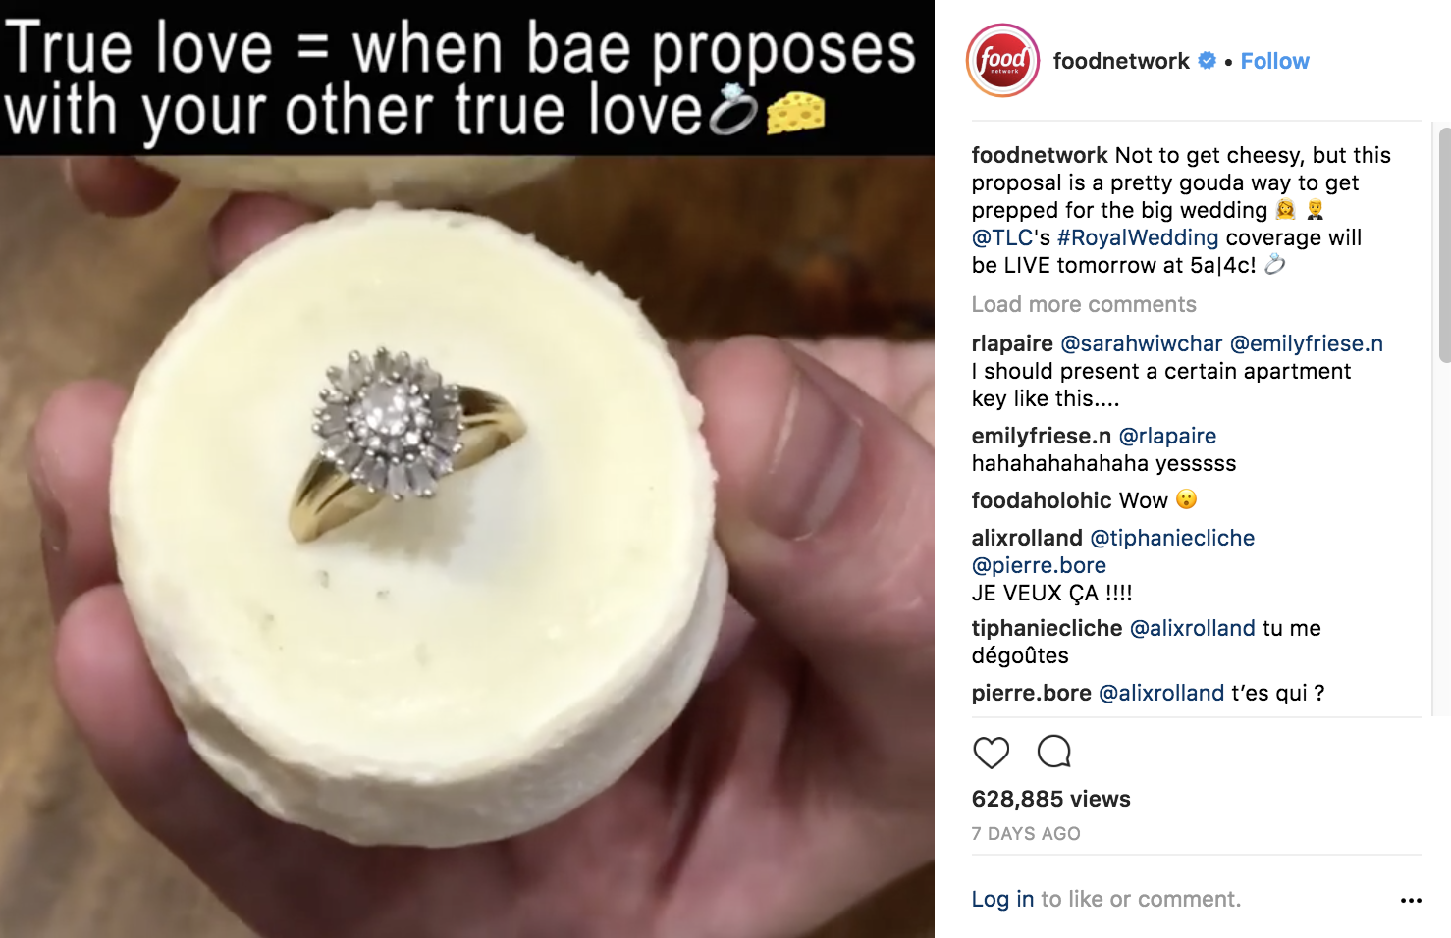Click the blue verified badge
1451x938 pixels.
1208,61
